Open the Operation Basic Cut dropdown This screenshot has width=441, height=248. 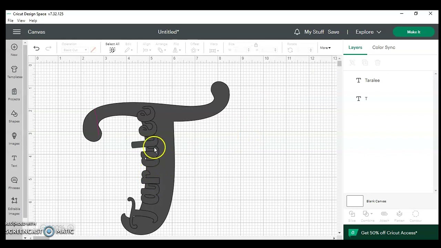tap(75, 50)
